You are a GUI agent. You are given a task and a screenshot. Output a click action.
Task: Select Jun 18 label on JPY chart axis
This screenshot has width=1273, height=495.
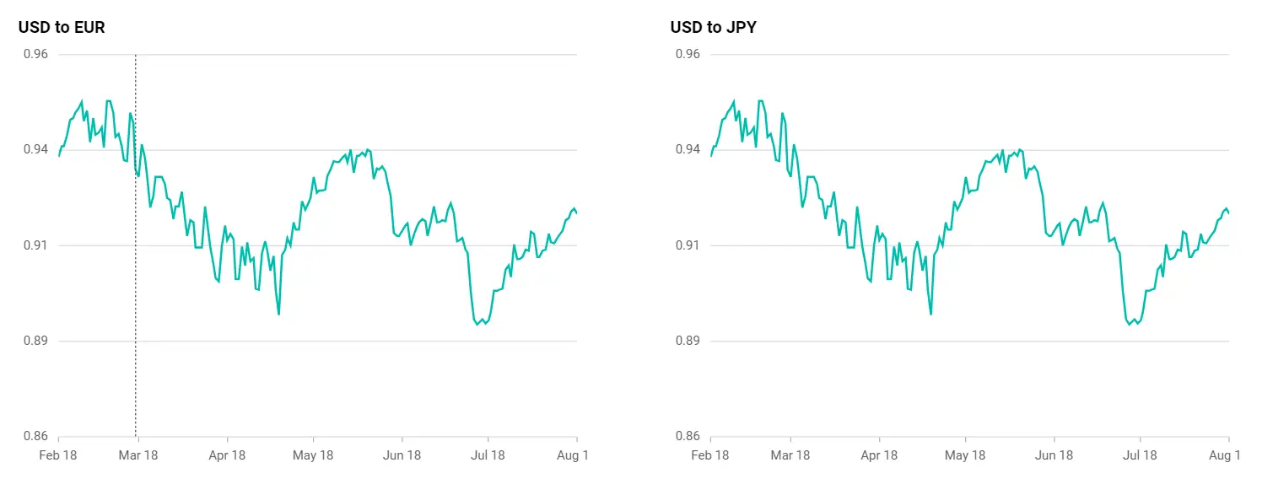point(1054,455)
